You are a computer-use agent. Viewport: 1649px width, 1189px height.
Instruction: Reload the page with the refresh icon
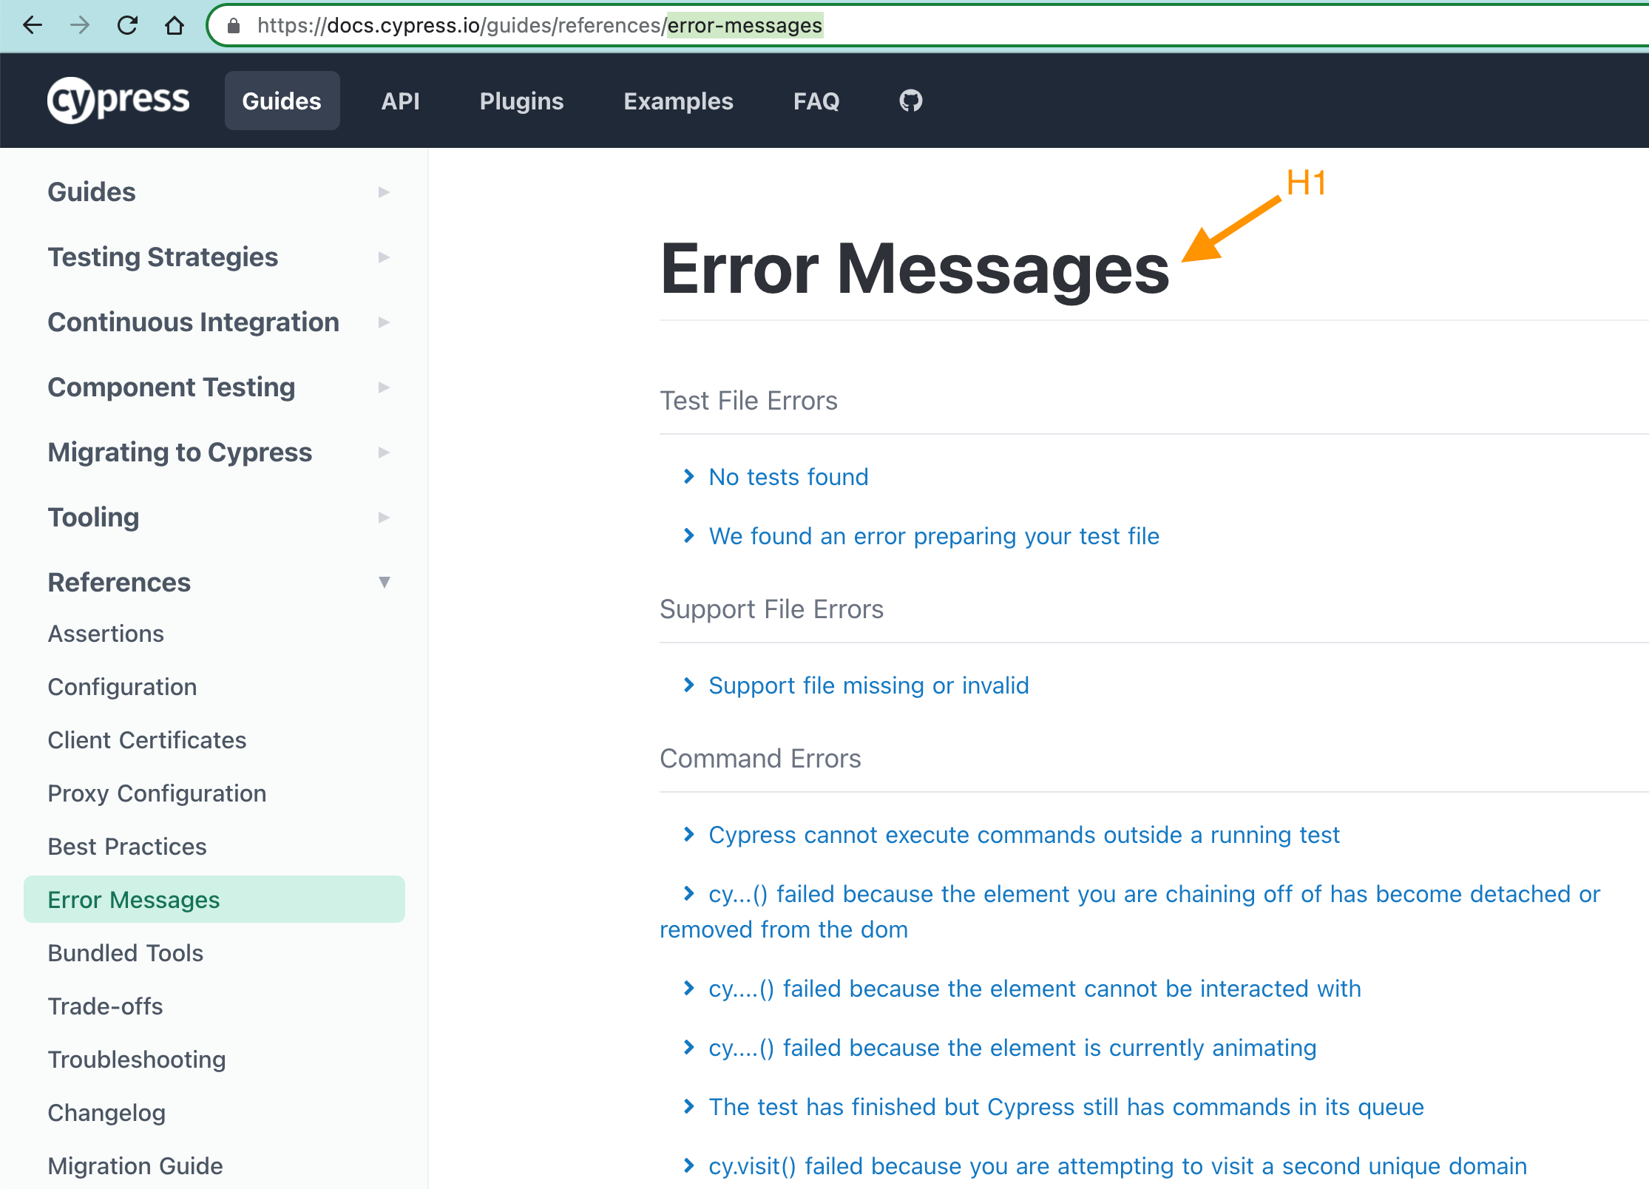click(127, 26)
